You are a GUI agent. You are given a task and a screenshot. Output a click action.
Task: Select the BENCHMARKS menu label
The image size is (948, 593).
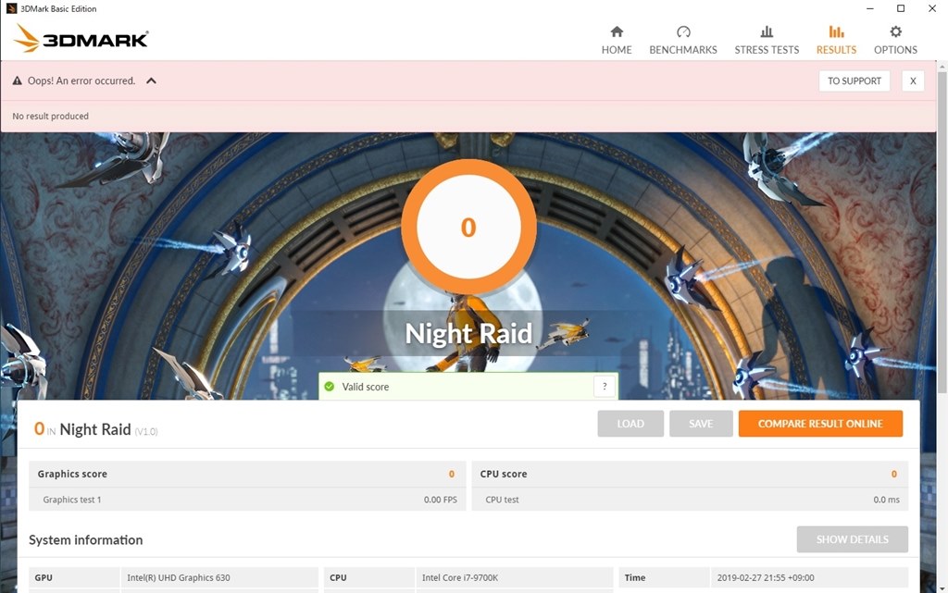(683, 50)
